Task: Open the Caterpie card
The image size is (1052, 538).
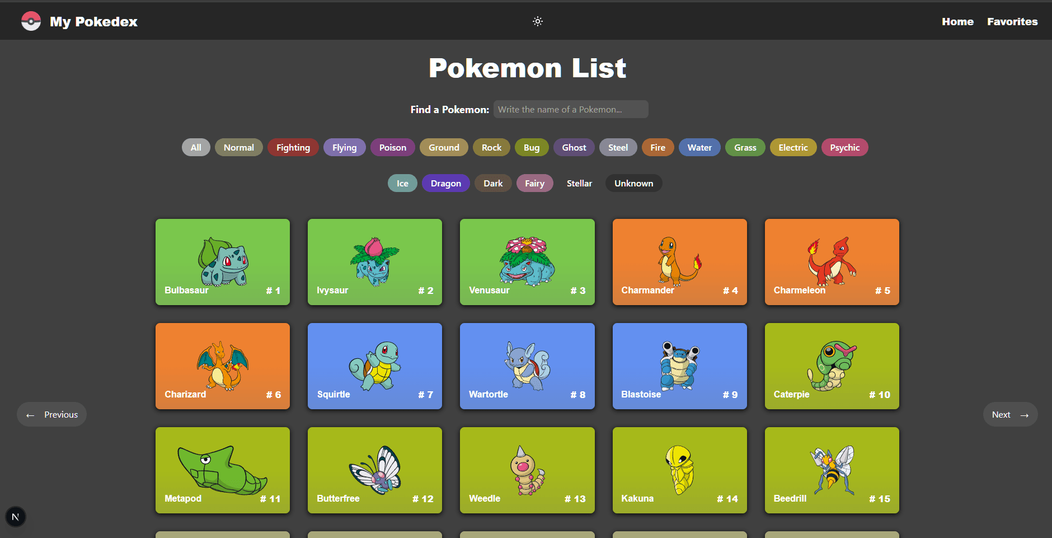Action: [x=832, y=366]
